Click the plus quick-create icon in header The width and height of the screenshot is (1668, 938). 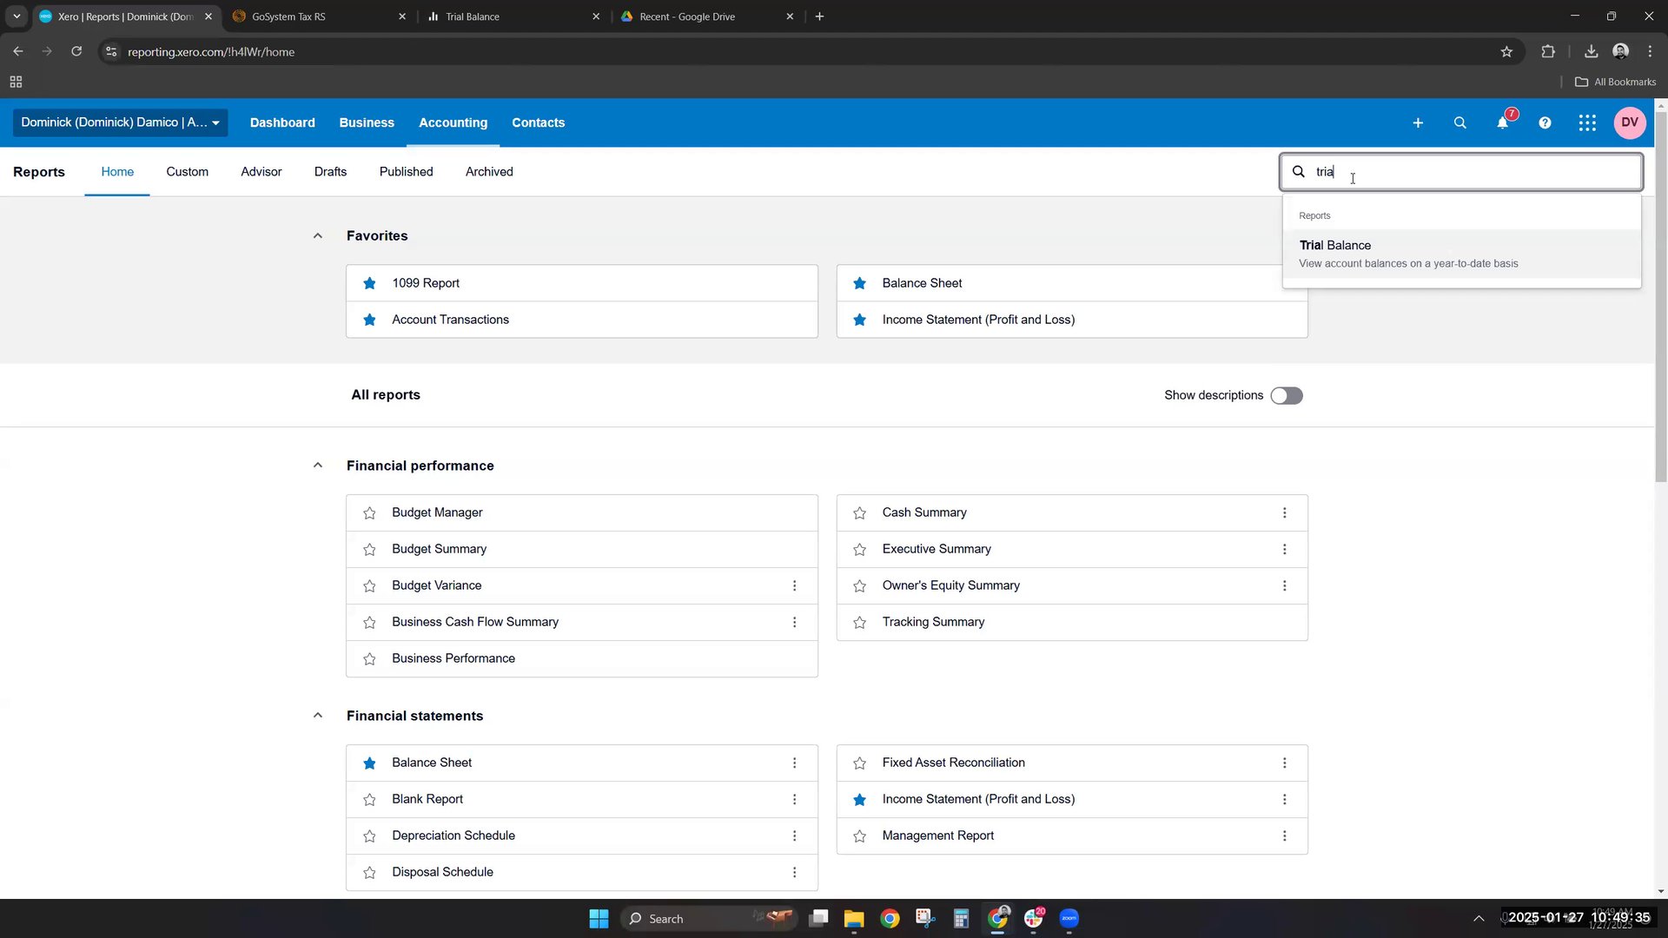[1418, 122]
